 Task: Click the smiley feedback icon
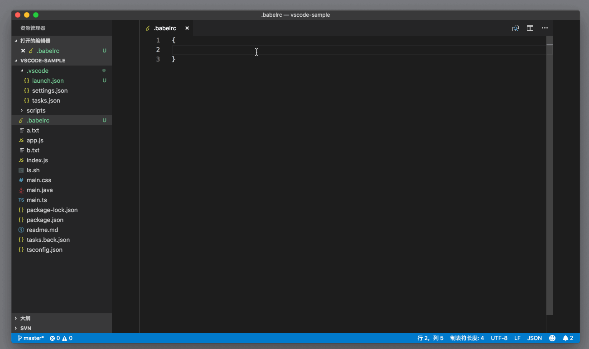552,338
